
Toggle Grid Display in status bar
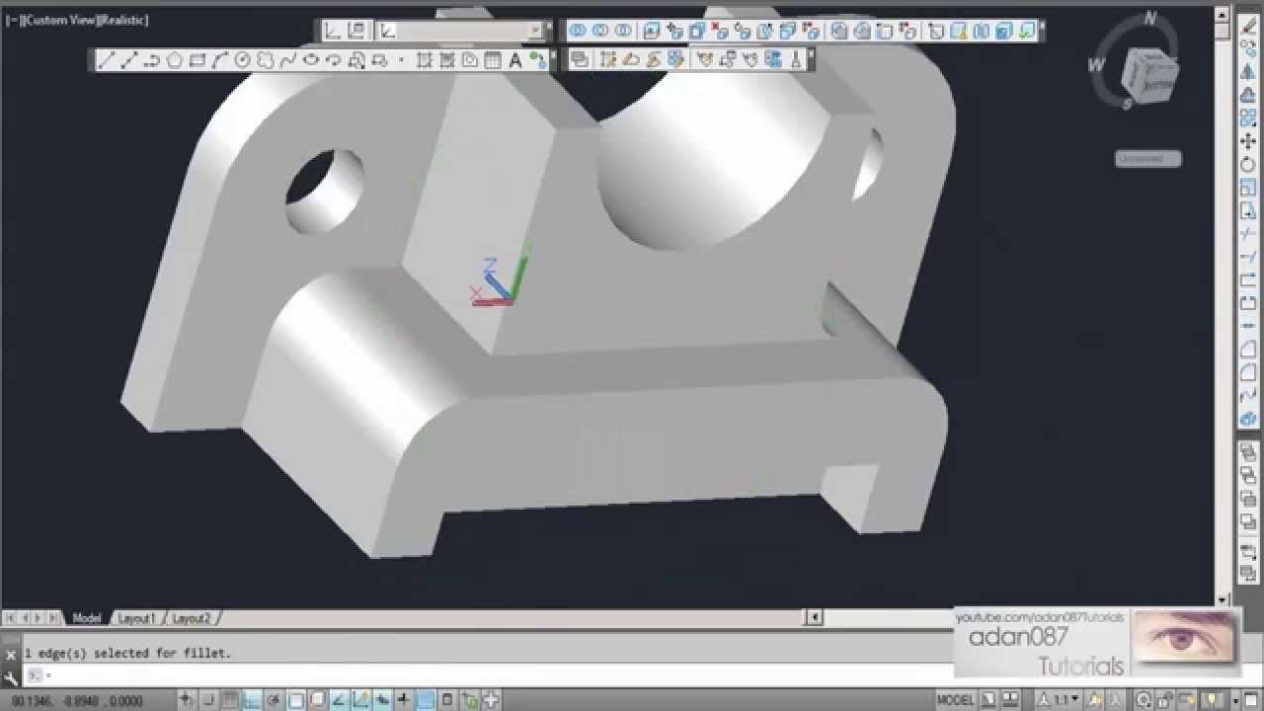(229, 700)
